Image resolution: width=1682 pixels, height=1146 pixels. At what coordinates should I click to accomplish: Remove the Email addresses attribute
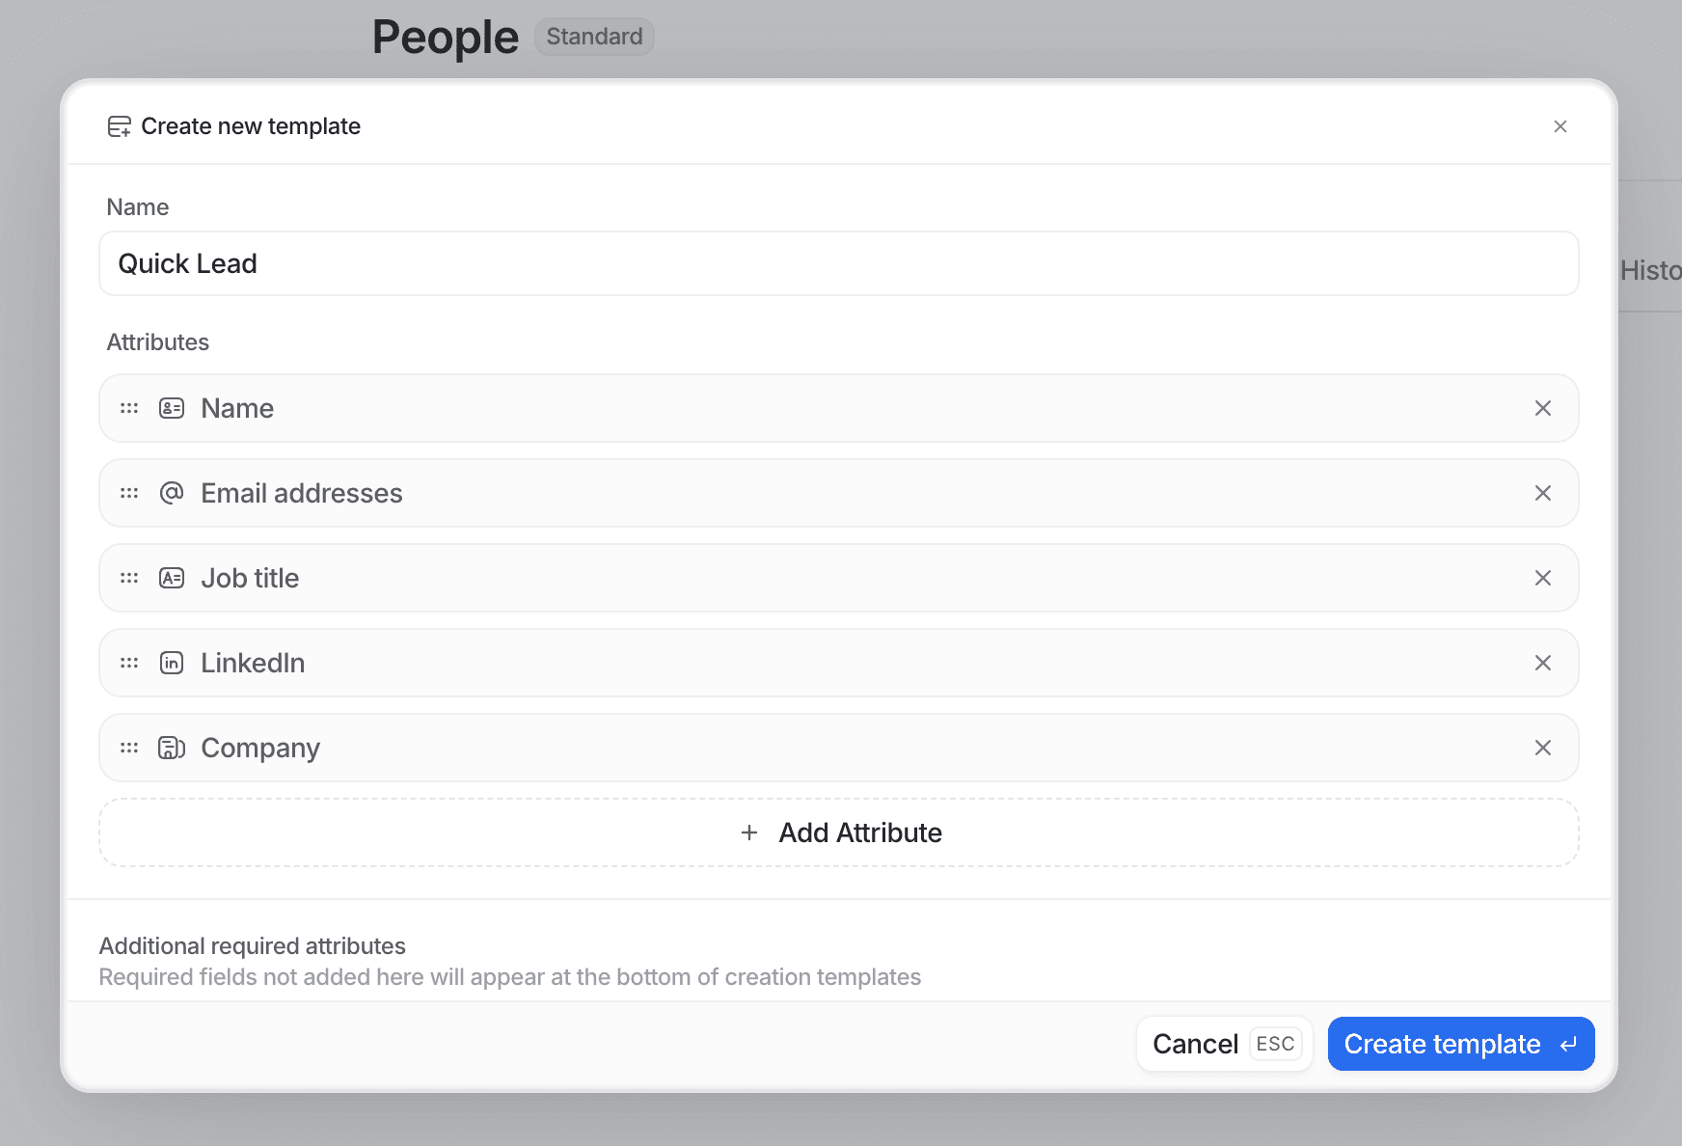tap(1543, 493)
